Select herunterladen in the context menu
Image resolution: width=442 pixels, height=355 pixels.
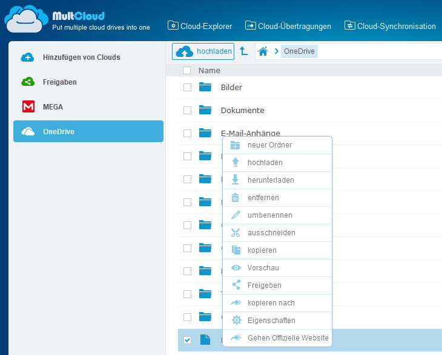[x=277, y=180]
